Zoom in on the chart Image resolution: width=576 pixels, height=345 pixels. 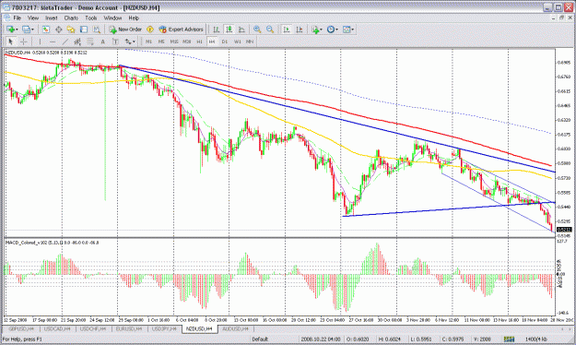click(x=257, y=30)
